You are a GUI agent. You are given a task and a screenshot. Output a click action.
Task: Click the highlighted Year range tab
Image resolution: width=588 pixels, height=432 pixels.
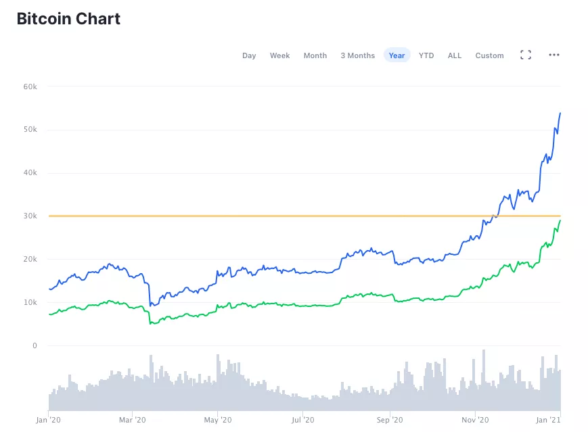point(397,55)
